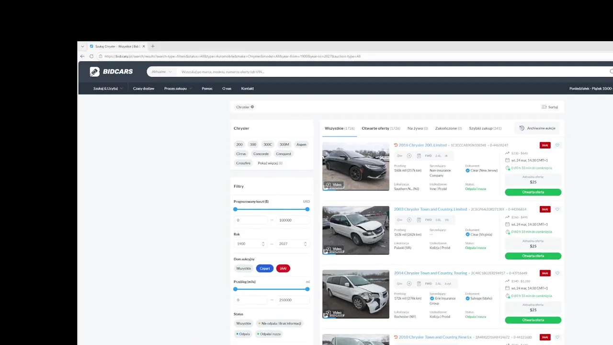The height and width of the screenshot is (345, 613).
Task: Remove the Chrysler filter chip via x icon
Action: coord(252,107)
